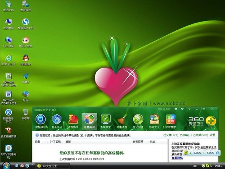The width and height of the screenshot is (225, 169).
Task: Launch the Sogou browser desktop shortcut
Action: (26, 24)
